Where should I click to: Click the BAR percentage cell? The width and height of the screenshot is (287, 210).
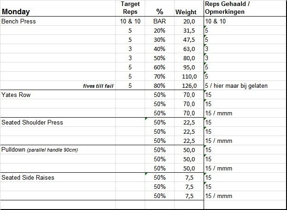[159, 22]
